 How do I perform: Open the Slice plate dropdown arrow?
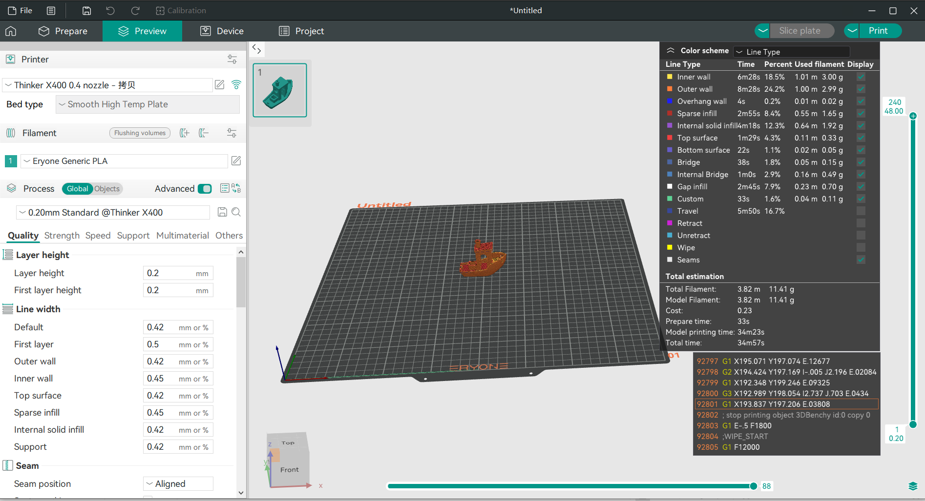(x=762, y=31)
